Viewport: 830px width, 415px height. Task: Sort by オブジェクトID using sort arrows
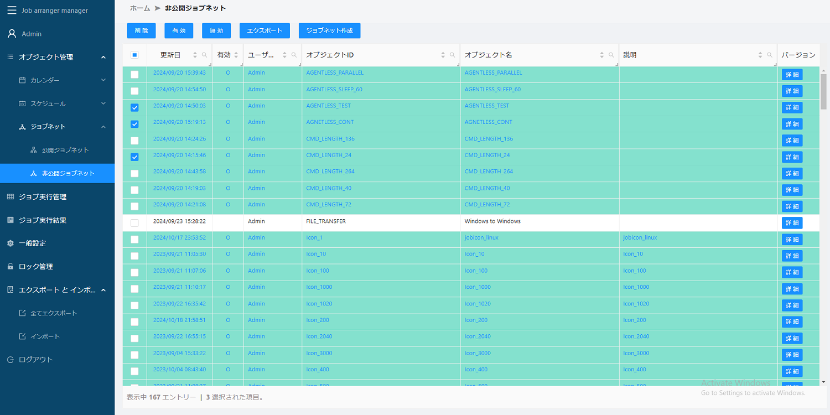point(443,55)
